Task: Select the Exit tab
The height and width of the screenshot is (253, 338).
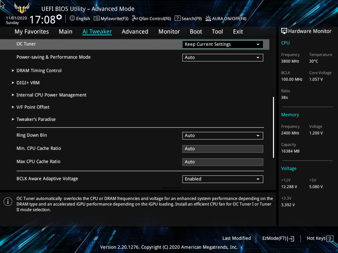Action: click(238, 32)
